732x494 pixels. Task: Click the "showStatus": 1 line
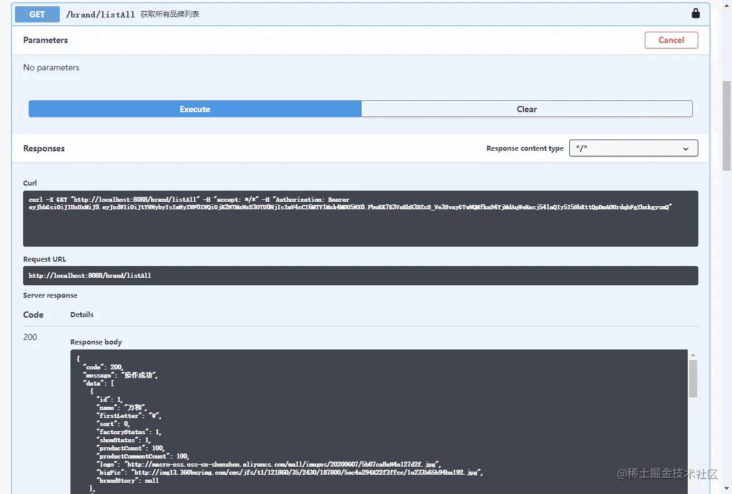tap(123, 440)
